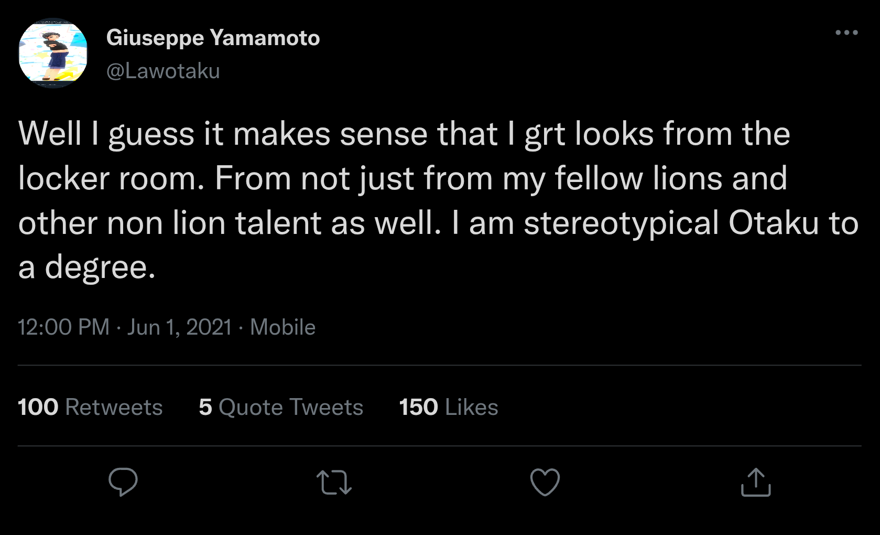The image size is (880, 535).
Task: Click Giuseppe Yamamoto's profile avatar
Action: [53, 53]
